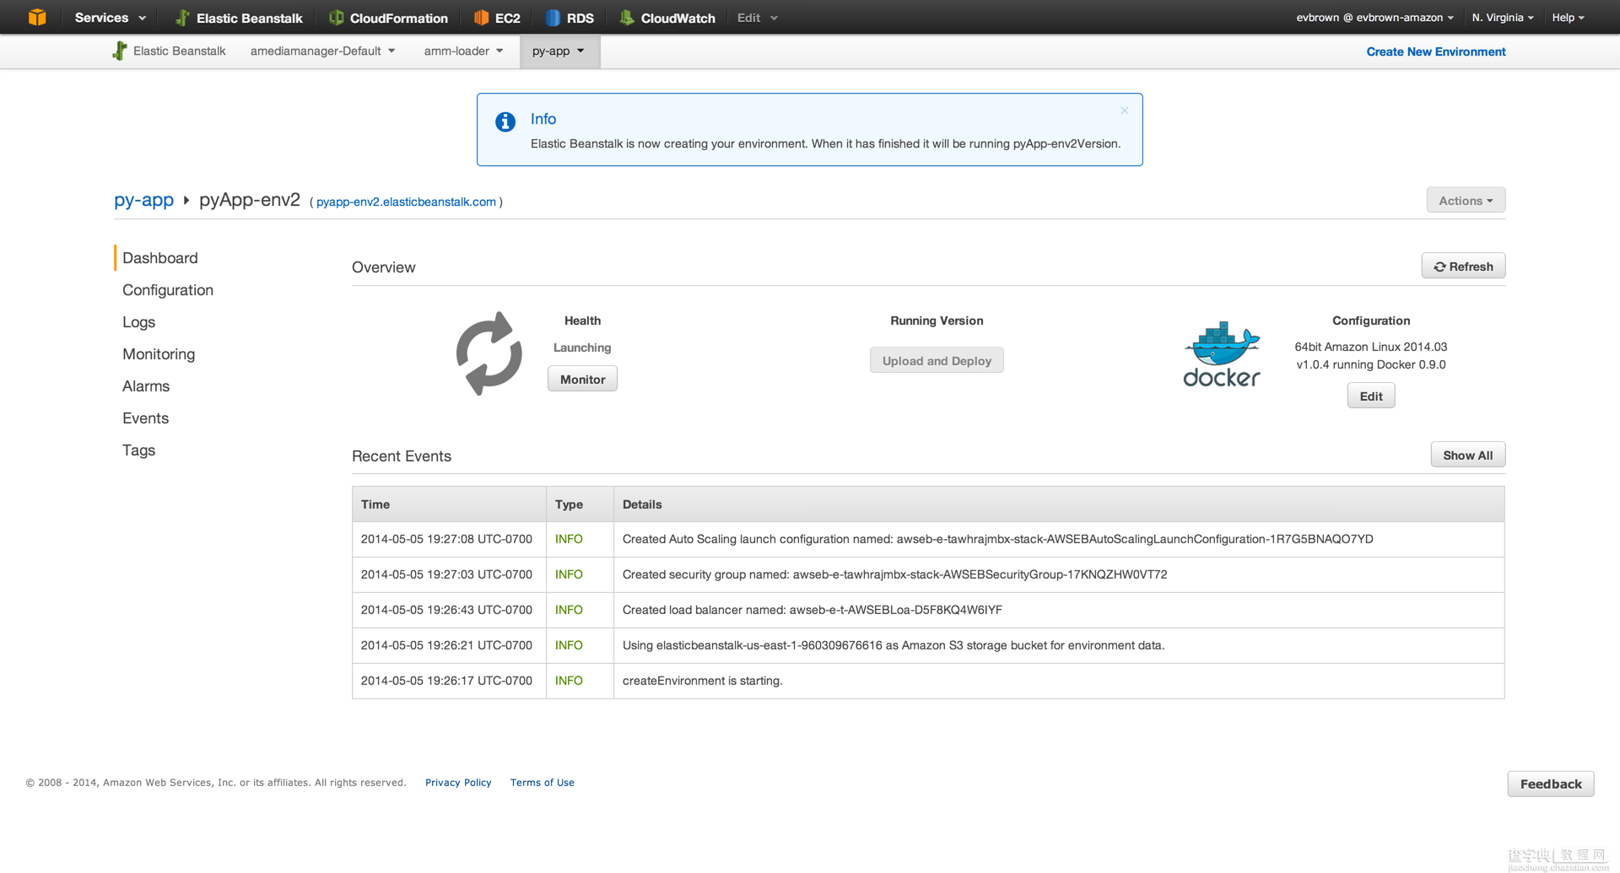This screenshot has width=1620, height=873.
Task: Click Show All for Recent Events
Action: pyautogui.click(x=1467, y=455)
